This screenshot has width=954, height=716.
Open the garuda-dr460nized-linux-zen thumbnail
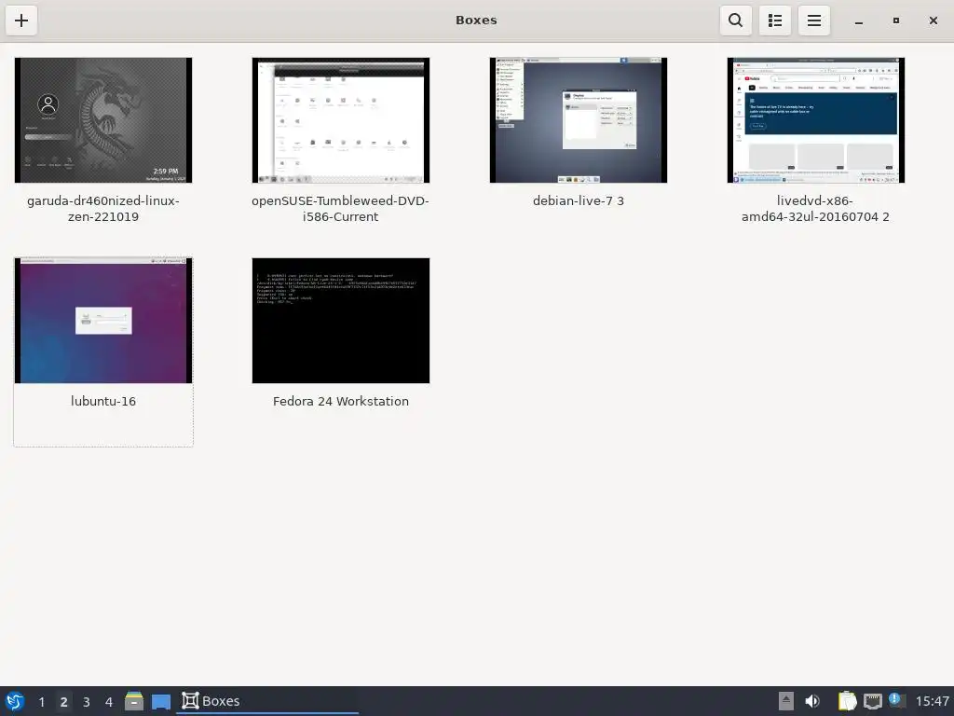tap(103, 120)
